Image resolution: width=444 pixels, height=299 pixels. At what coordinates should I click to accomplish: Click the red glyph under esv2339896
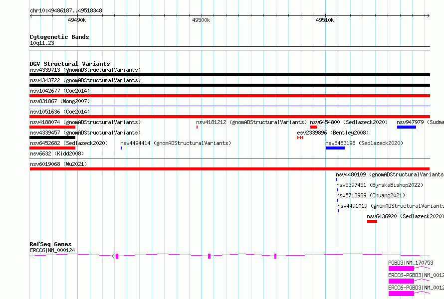[x=300, y=138]
